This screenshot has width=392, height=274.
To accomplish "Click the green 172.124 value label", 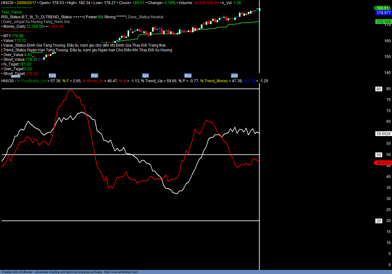I will 383,22.
